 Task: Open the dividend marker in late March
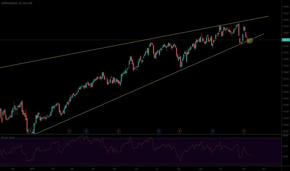click(x=87, y=131)
